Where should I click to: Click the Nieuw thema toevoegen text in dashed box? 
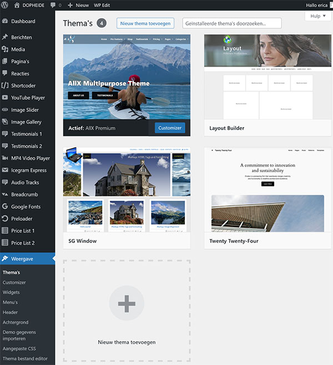(x=127, y=342)
